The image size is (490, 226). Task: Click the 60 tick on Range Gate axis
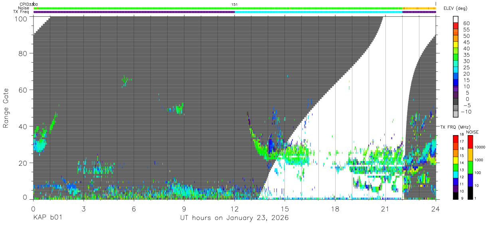tap(24, 90)
